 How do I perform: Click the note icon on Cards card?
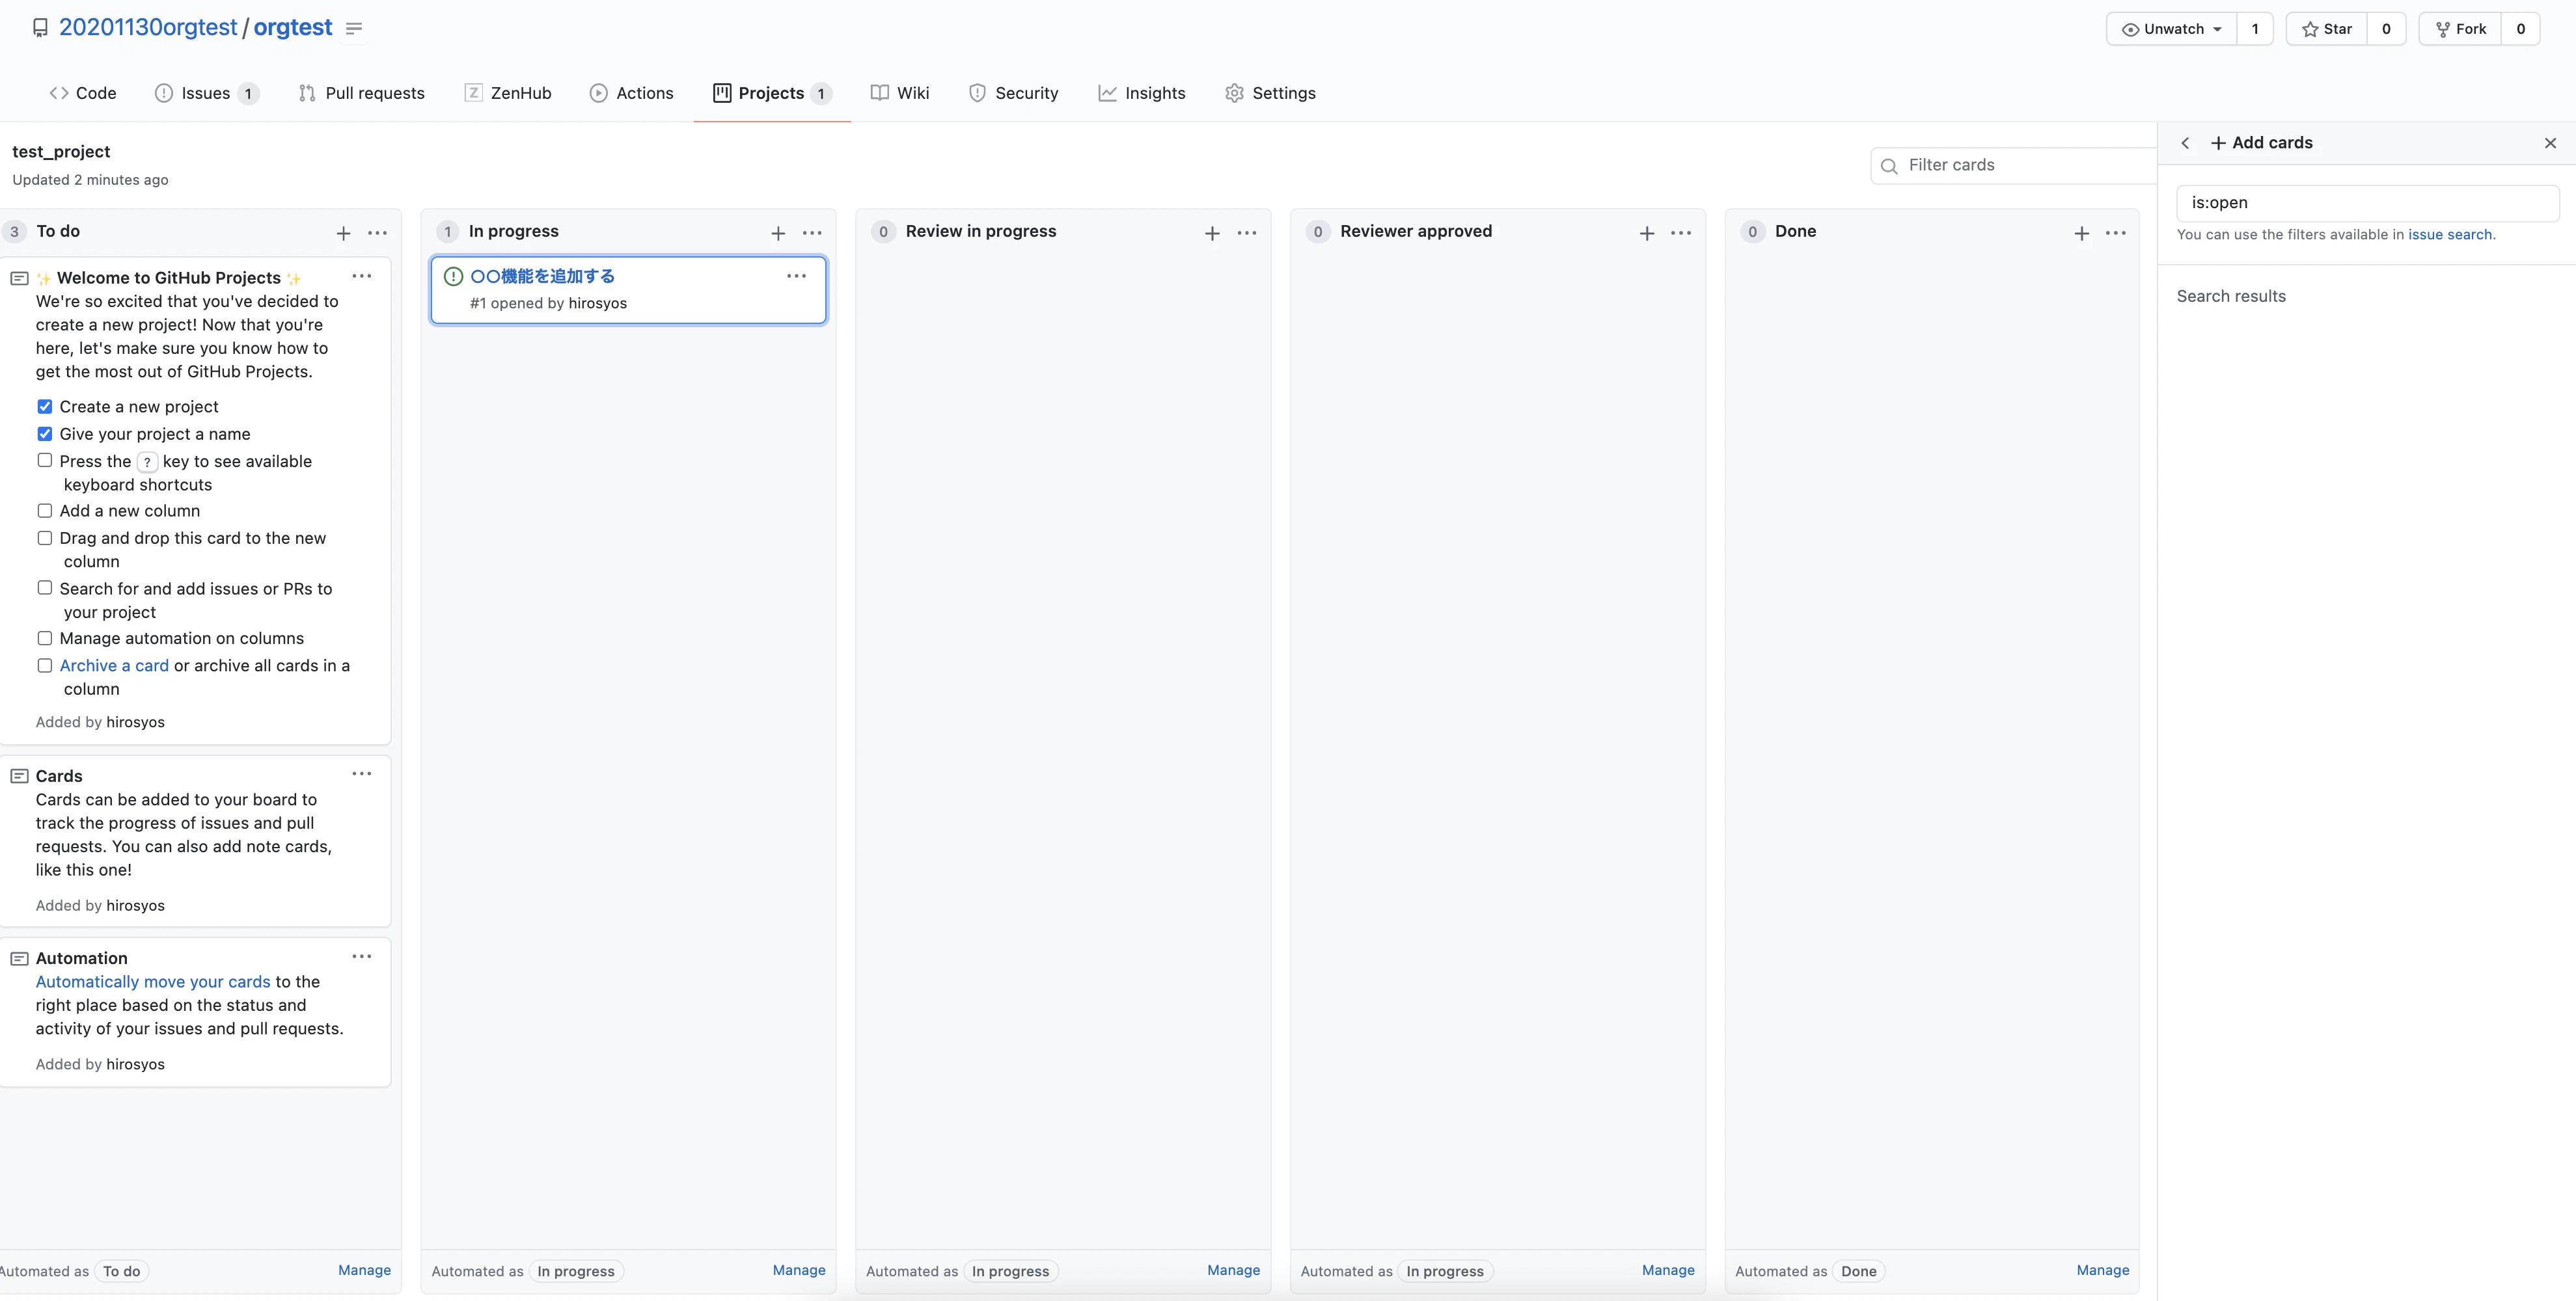19,777
